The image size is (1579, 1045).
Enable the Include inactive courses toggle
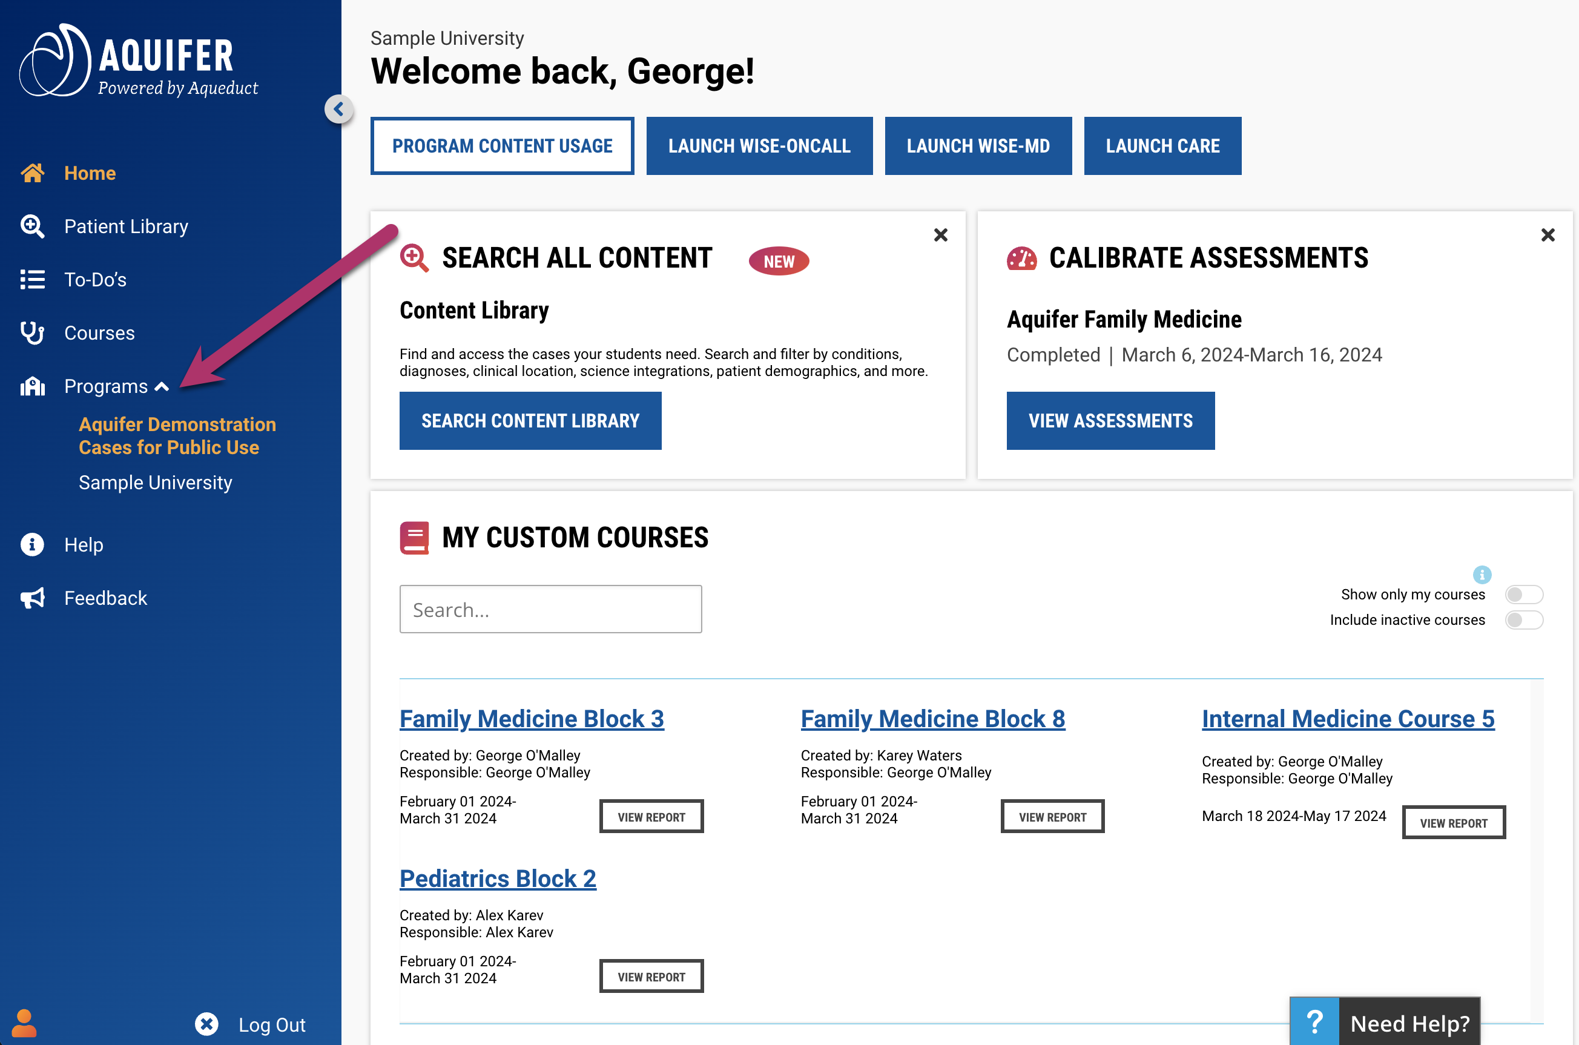click(1524, 620)
